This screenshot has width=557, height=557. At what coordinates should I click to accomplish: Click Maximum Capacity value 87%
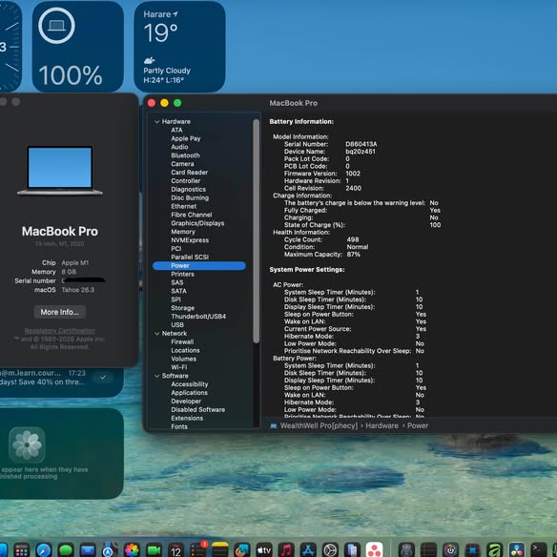coord(353,255)
